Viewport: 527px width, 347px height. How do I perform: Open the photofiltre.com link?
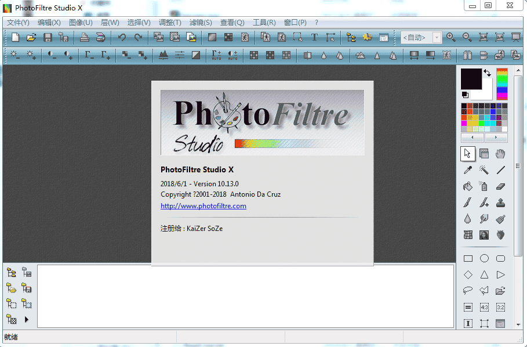click(x=203, y=205)
